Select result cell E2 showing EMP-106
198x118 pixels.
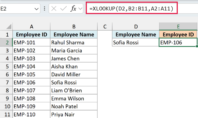point(178,42)
